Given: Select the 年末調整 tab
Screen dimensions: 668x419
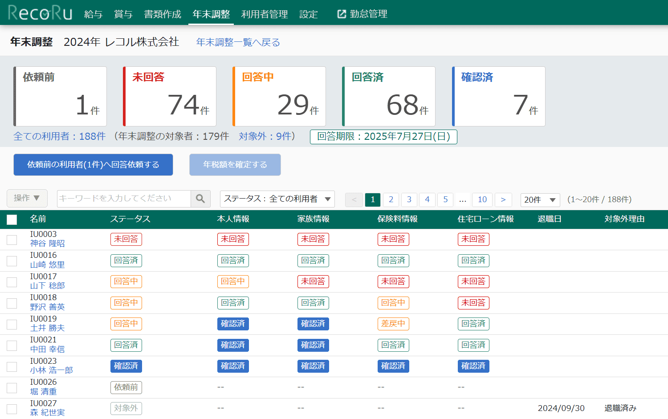Looking at the screenshot, I should (x=211, y=14).
